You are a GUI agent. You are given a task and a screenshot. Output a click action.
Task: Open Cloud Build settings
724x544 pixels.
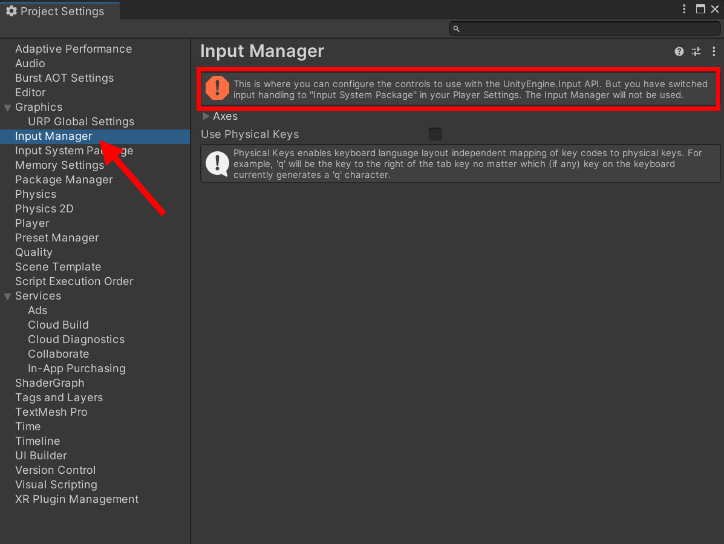point(58,325)
